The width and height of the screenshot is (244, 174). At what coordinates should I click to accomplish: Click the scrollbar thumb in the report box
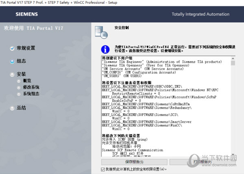(x=233, y=63)
